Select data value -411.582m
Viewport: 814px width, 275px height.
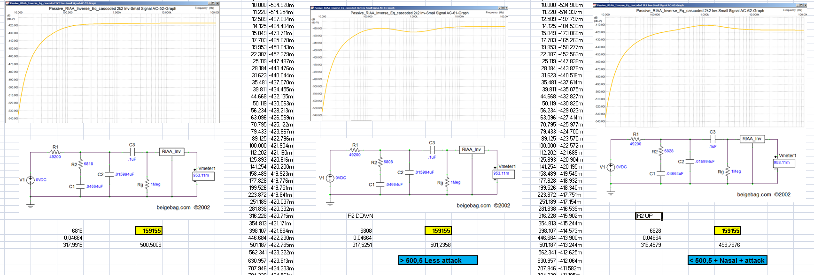pos(570,268)
